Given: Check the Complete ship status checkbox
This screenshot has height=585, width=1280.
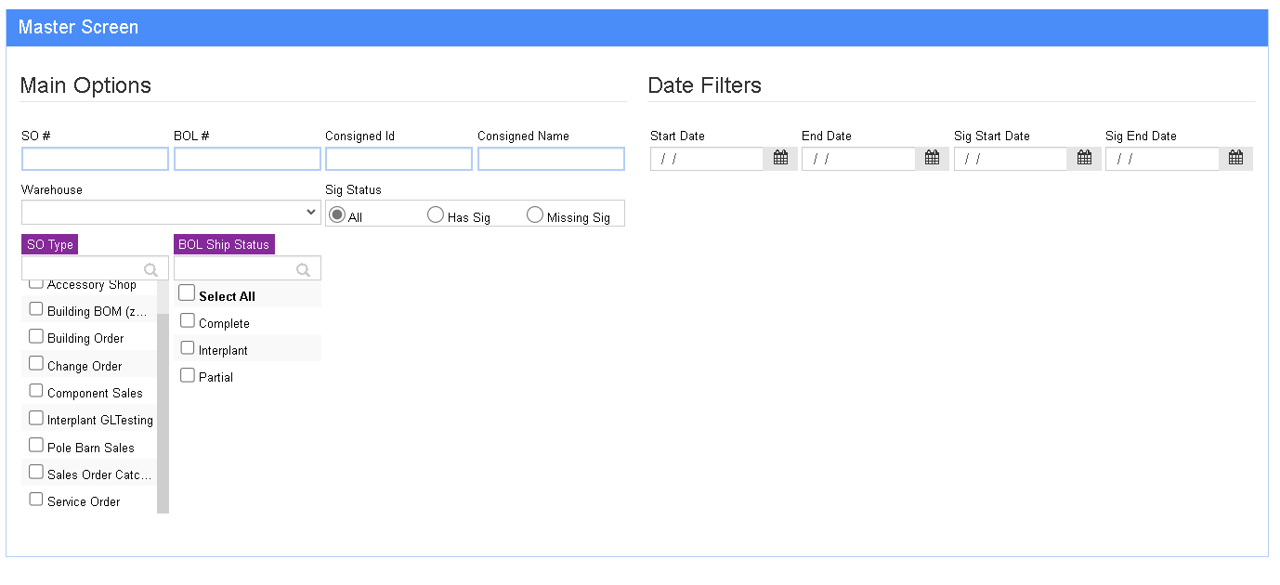Looking at the screenshot, I should point(188,321).
